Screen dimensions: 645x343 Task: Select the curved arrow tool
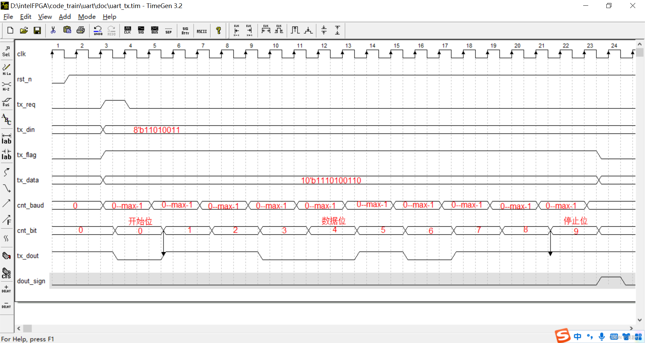6,172
